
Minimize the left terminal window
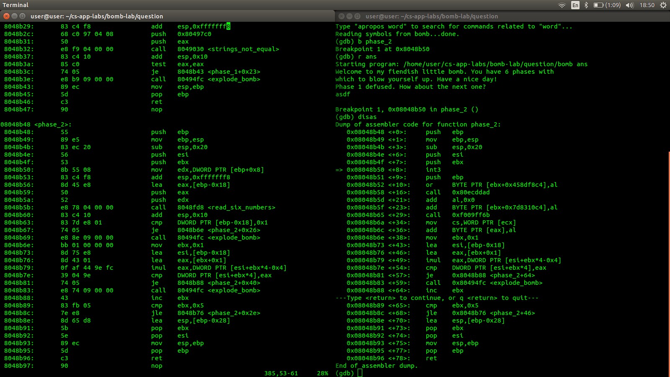14,16
